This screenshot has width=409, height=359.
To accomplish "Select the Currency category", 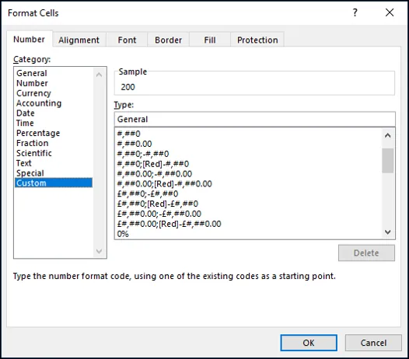I will click(x=33, y=93).
